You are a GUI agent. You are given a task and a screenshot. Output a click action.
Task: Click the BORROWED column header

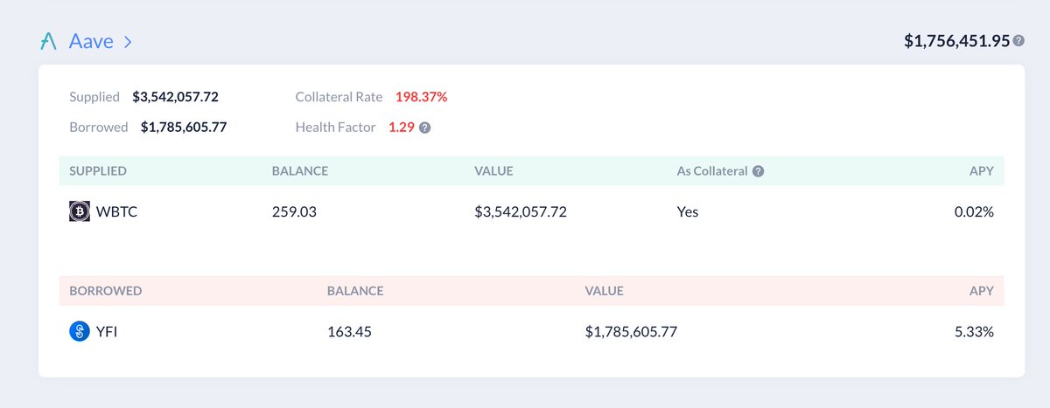click(106, 291)
